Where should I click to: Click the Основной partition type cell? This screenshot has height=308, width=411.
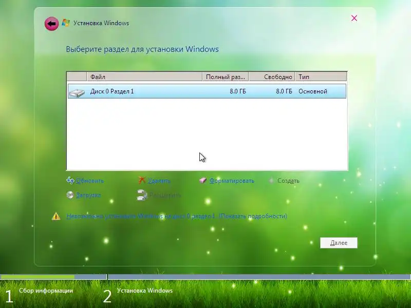pyautogui.click(x=313, y=91)
